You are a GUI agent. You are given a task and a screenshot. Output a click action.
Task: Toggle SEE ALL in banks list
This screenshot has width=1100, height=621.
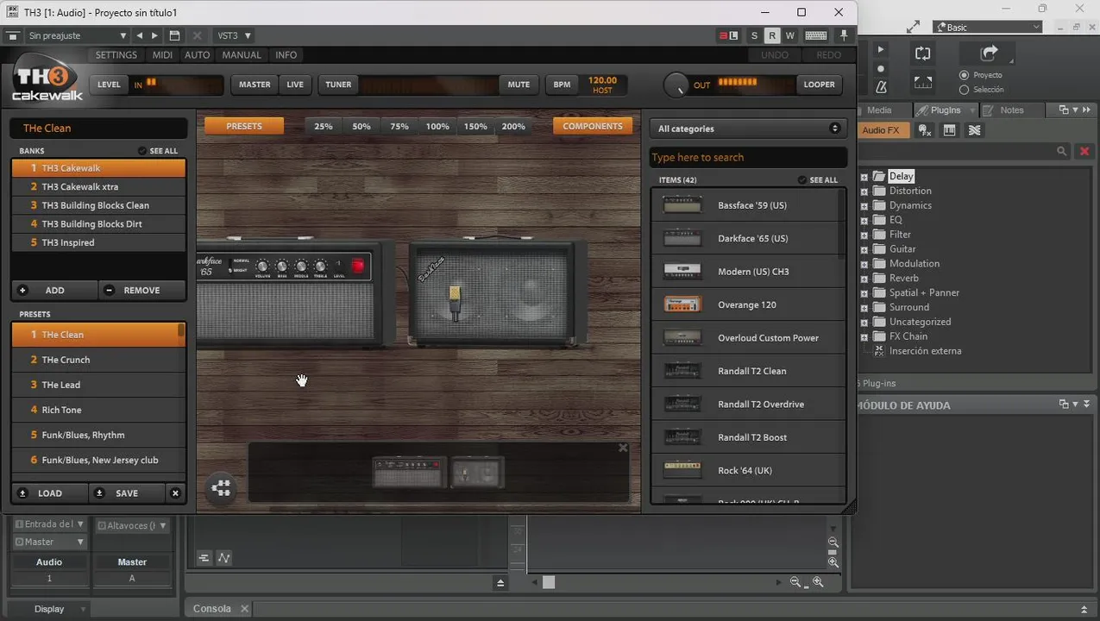coord(158,151)
